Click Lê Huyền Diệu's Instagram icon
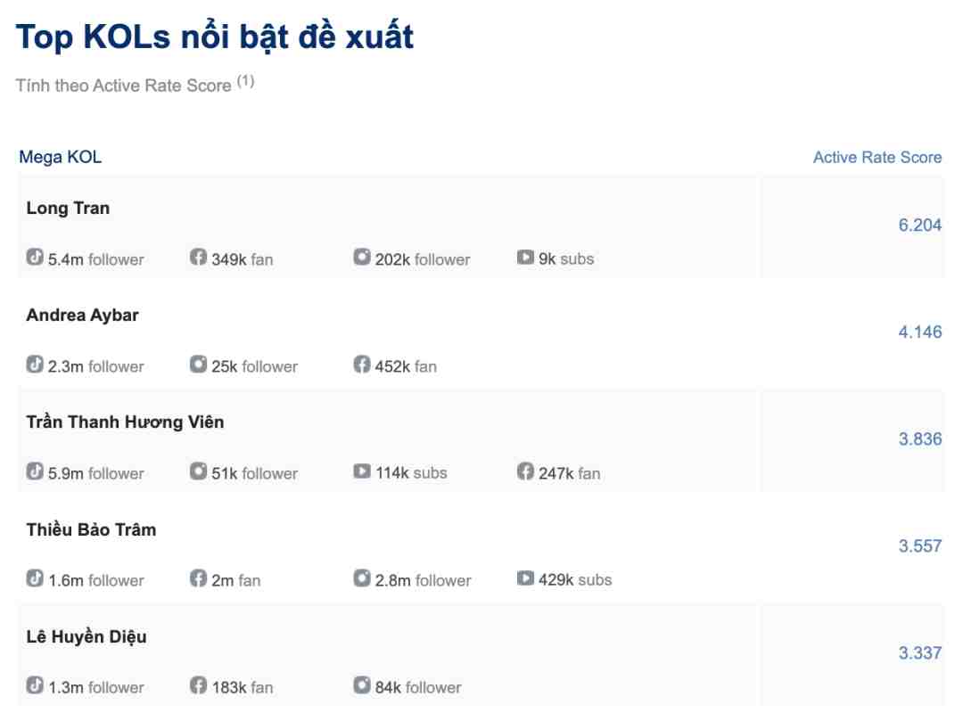 362,684
